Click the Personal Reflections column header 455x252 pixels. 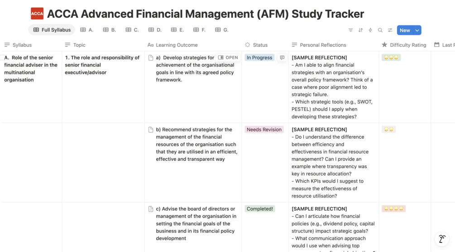point(323,45)
